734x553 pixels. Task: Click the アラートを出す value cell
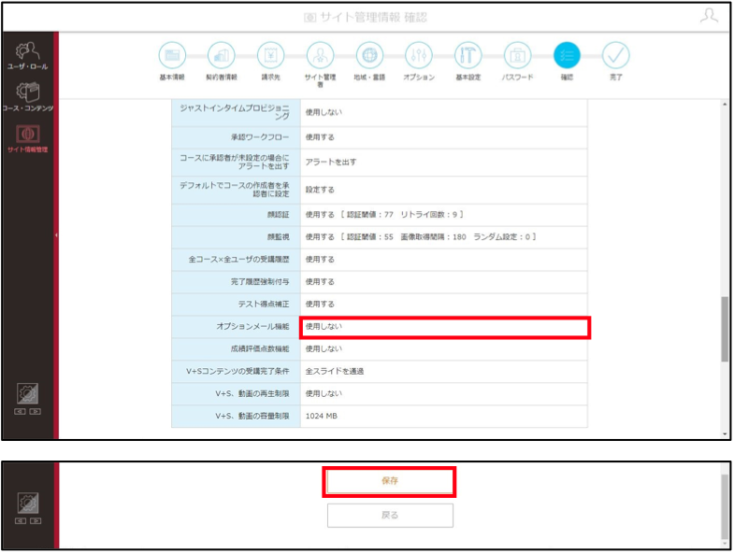pyautogui.click(x=444, y=163)
